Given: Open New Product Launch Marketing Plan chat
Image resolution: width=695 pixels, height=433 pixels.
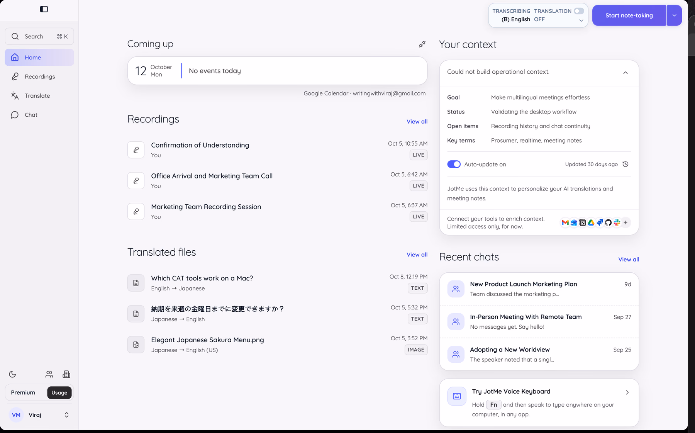Looking at the screenshot, I should pos(539,289).
